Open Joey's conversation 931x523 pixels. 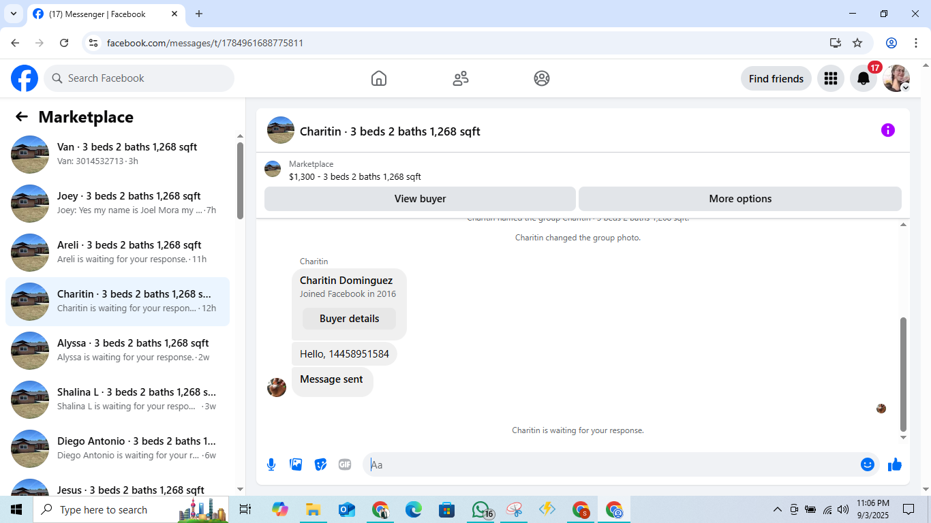117,204
